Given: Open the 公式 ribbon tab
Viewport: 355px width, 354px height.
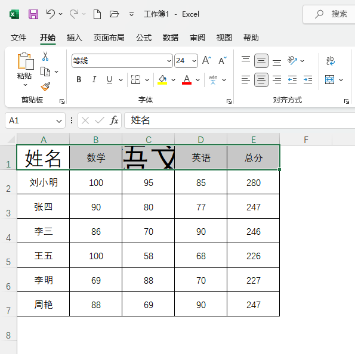Looking at the screenshot, I should click(x=144, y=38).
